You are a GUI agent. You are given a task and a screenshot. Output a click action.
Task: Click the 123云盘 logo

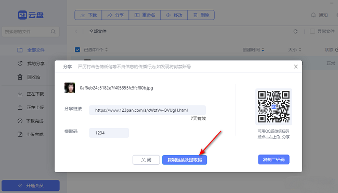click(31, 15)
